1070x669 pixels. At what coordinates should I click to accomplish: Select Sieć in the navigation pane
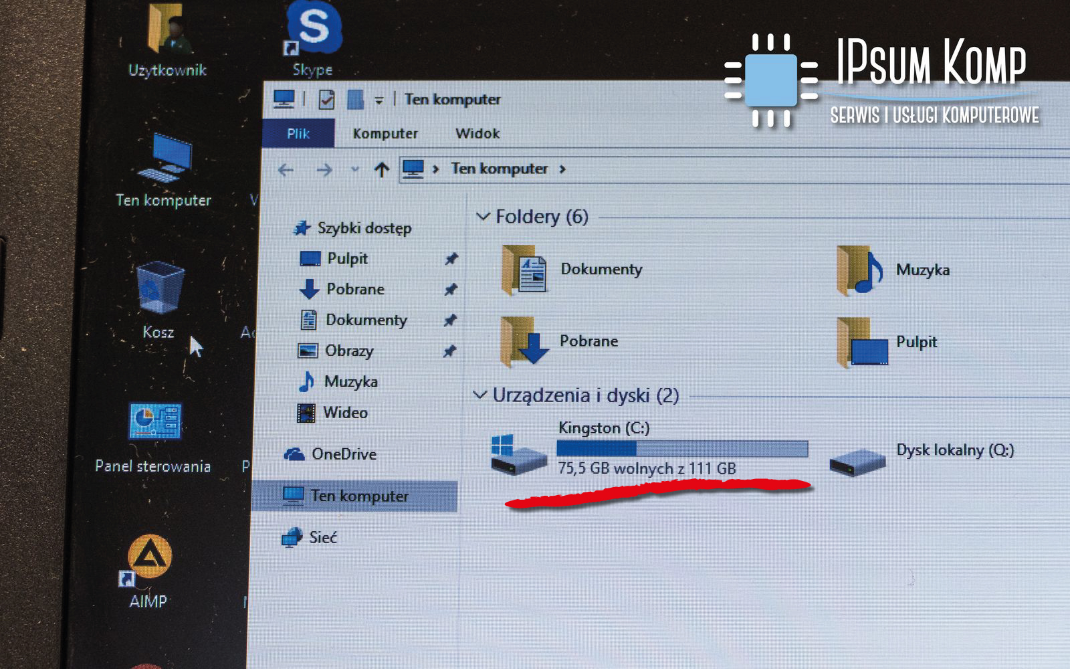(x=309, y=537)
